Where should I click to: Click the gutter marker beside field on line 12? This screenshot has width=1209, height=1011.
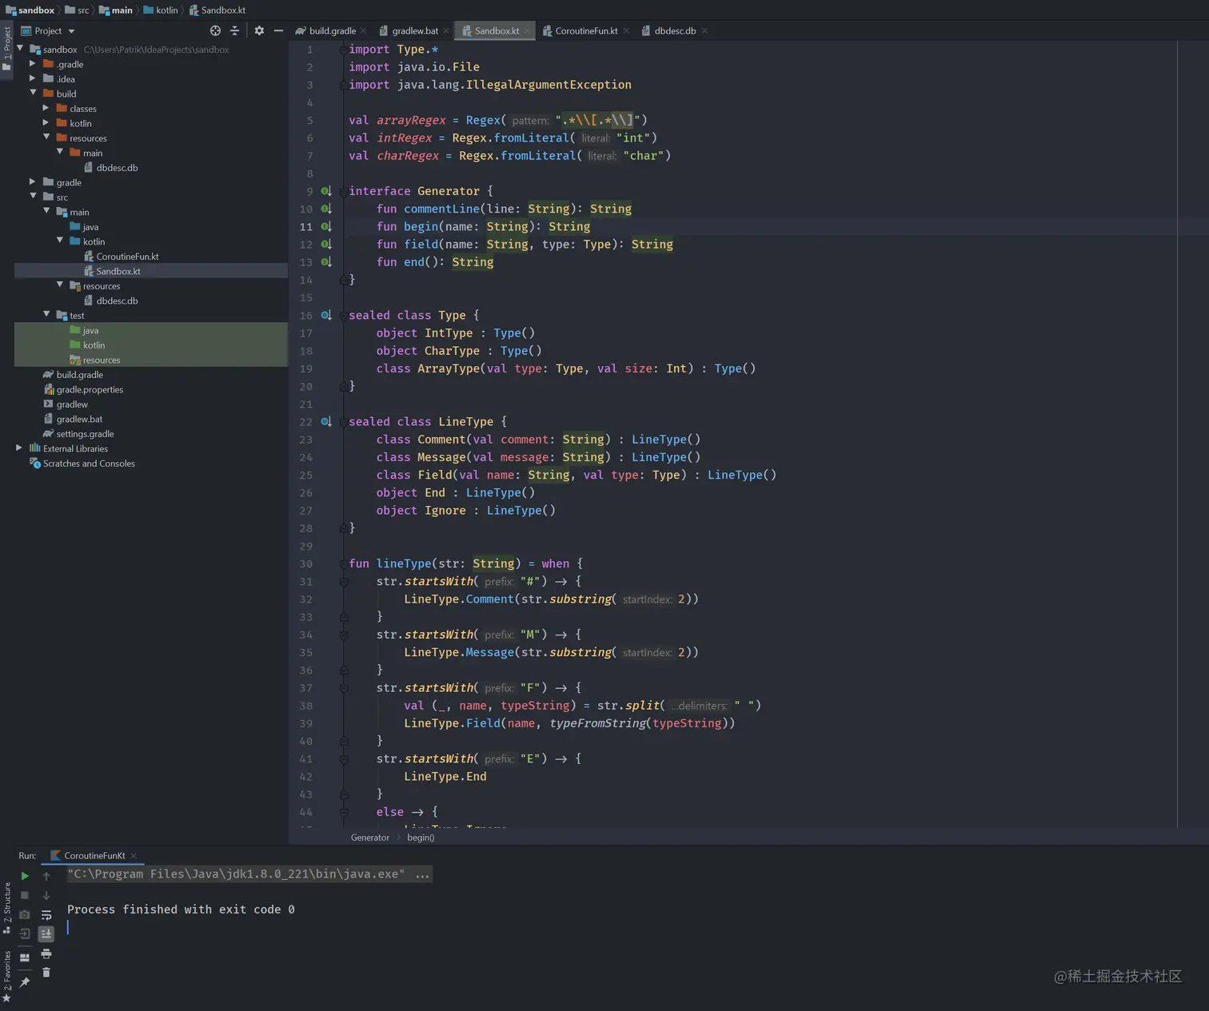(326, 244)
